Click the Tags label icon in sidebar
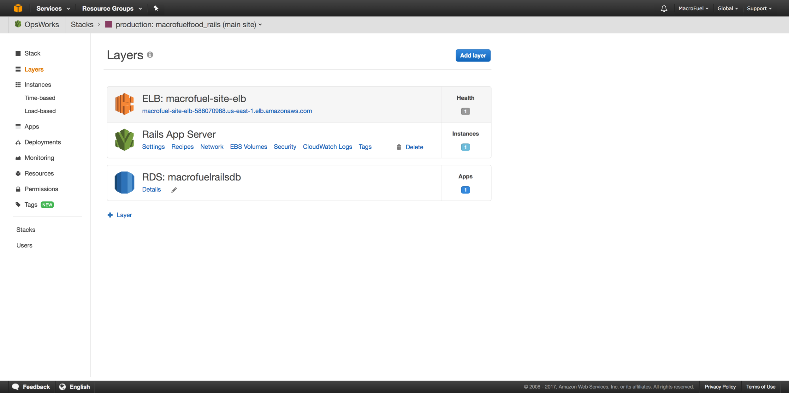This screenshot has height=393, width=789. pos(18,205)
